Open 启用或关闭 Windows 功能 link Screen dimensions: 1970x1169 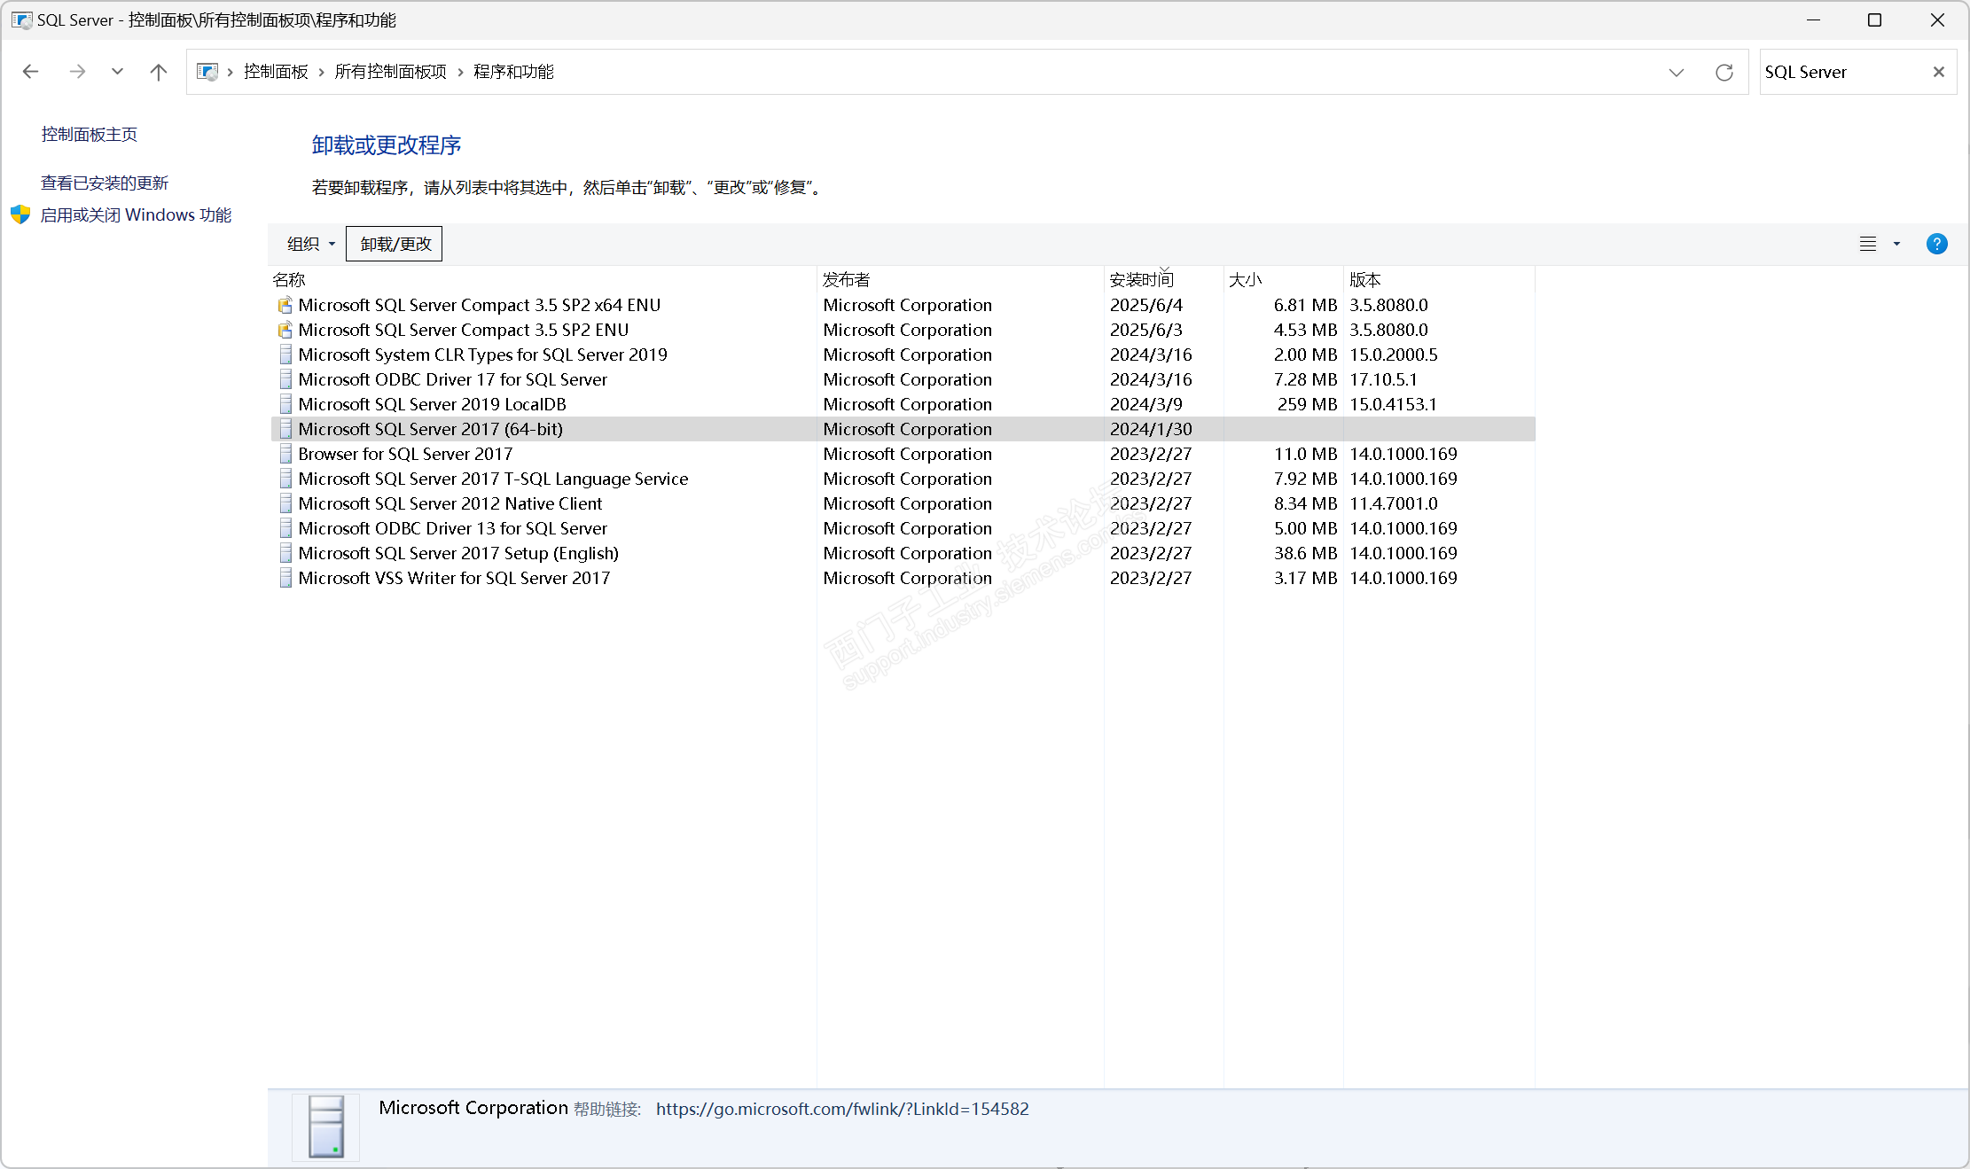pos(136,214)
